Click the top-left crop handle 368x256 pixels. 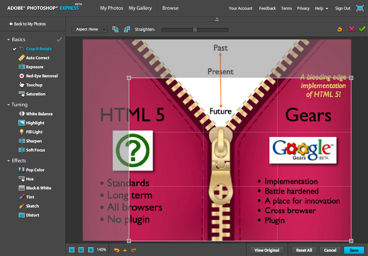click(129, 78)
